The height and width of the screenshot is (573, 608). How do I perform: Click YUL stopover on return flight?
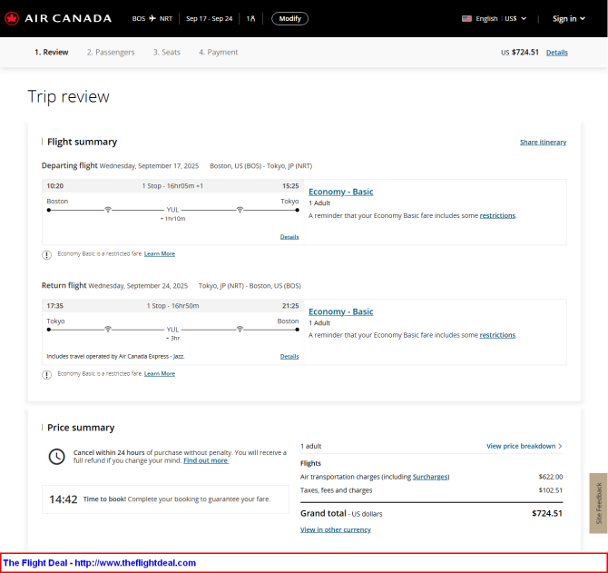click(x=172, y=330)
